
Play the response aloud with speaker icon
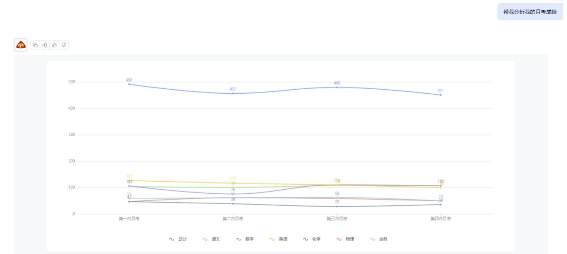click(45, 45)
